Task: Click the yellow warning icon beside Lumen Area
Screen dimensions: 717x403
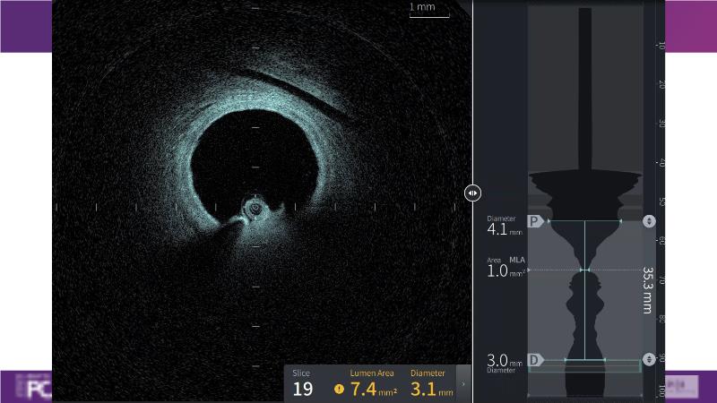Action: pos(339,389)
